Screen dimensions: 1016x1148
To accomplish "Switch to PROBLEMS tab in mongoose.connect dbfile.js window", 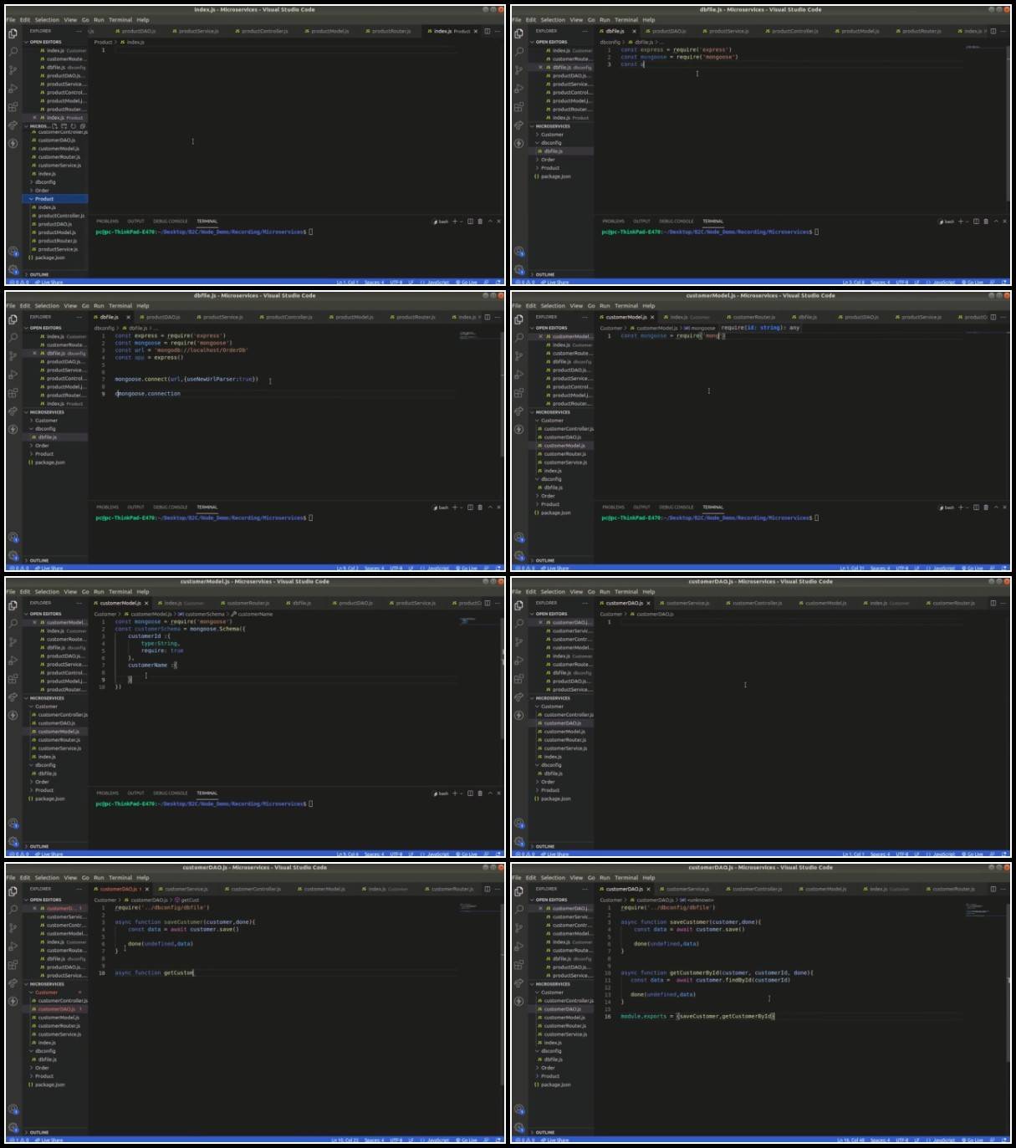I will pos(108,508).
